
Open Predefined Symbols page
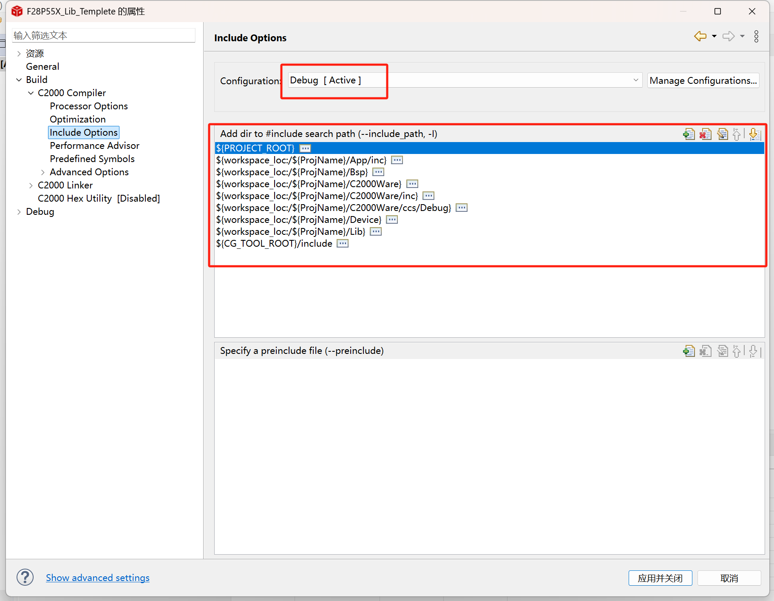point(92,159)
